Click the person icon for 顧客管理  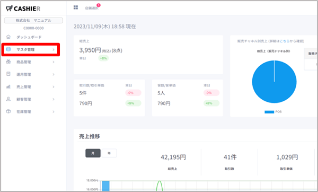coord(8,99)
